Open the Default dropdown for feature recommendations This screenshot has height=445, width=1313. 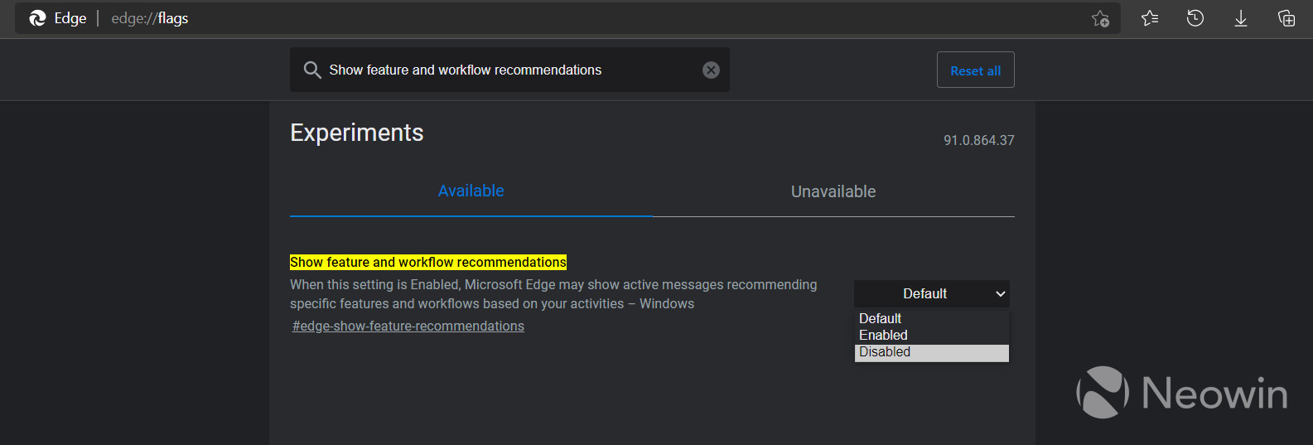tap(932, 294)
